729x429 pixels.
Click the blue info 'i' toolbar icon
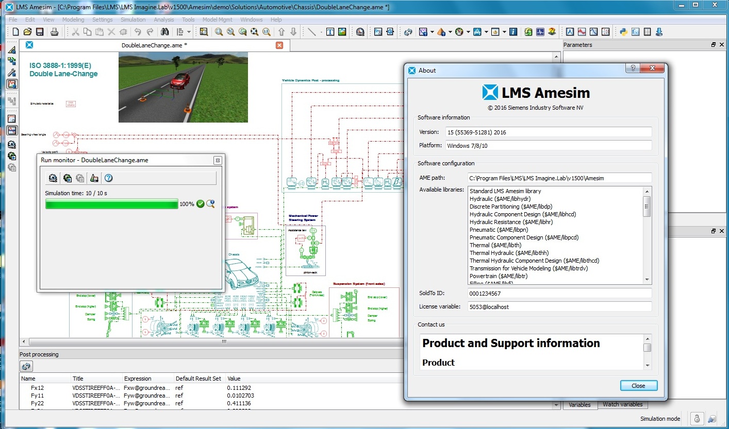tap(513, 32)
